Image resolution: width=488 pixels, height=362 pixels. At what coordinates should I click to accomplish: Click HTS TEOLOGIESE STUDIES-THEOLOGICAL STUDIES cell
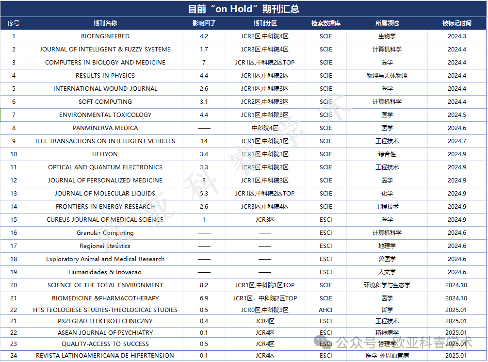coord(105,310)
